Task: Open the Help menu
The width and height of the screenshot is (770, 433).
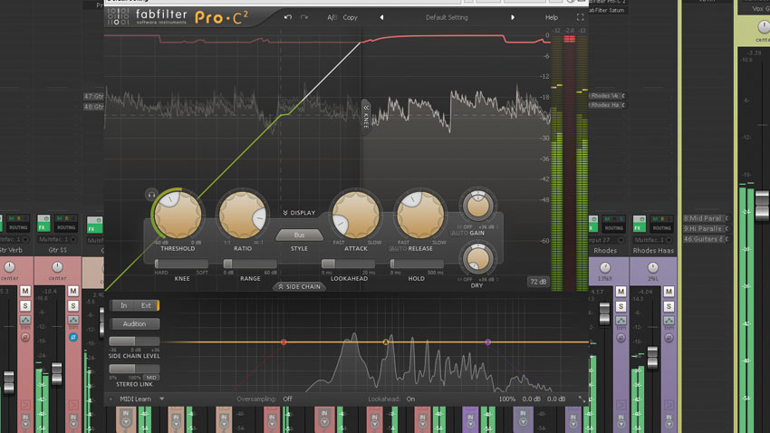Action: pos(552,17)
